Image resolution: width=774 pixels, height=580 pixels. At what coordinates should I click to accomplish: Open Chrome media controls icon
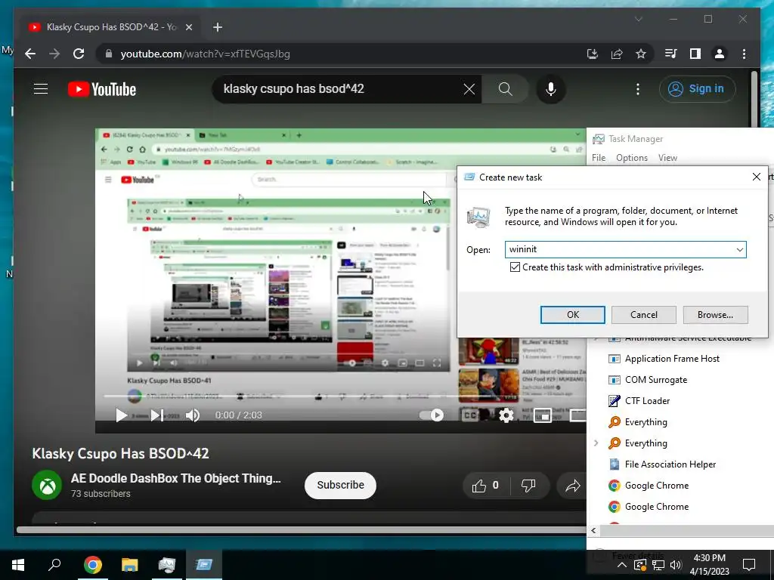[x=671, y=54]
